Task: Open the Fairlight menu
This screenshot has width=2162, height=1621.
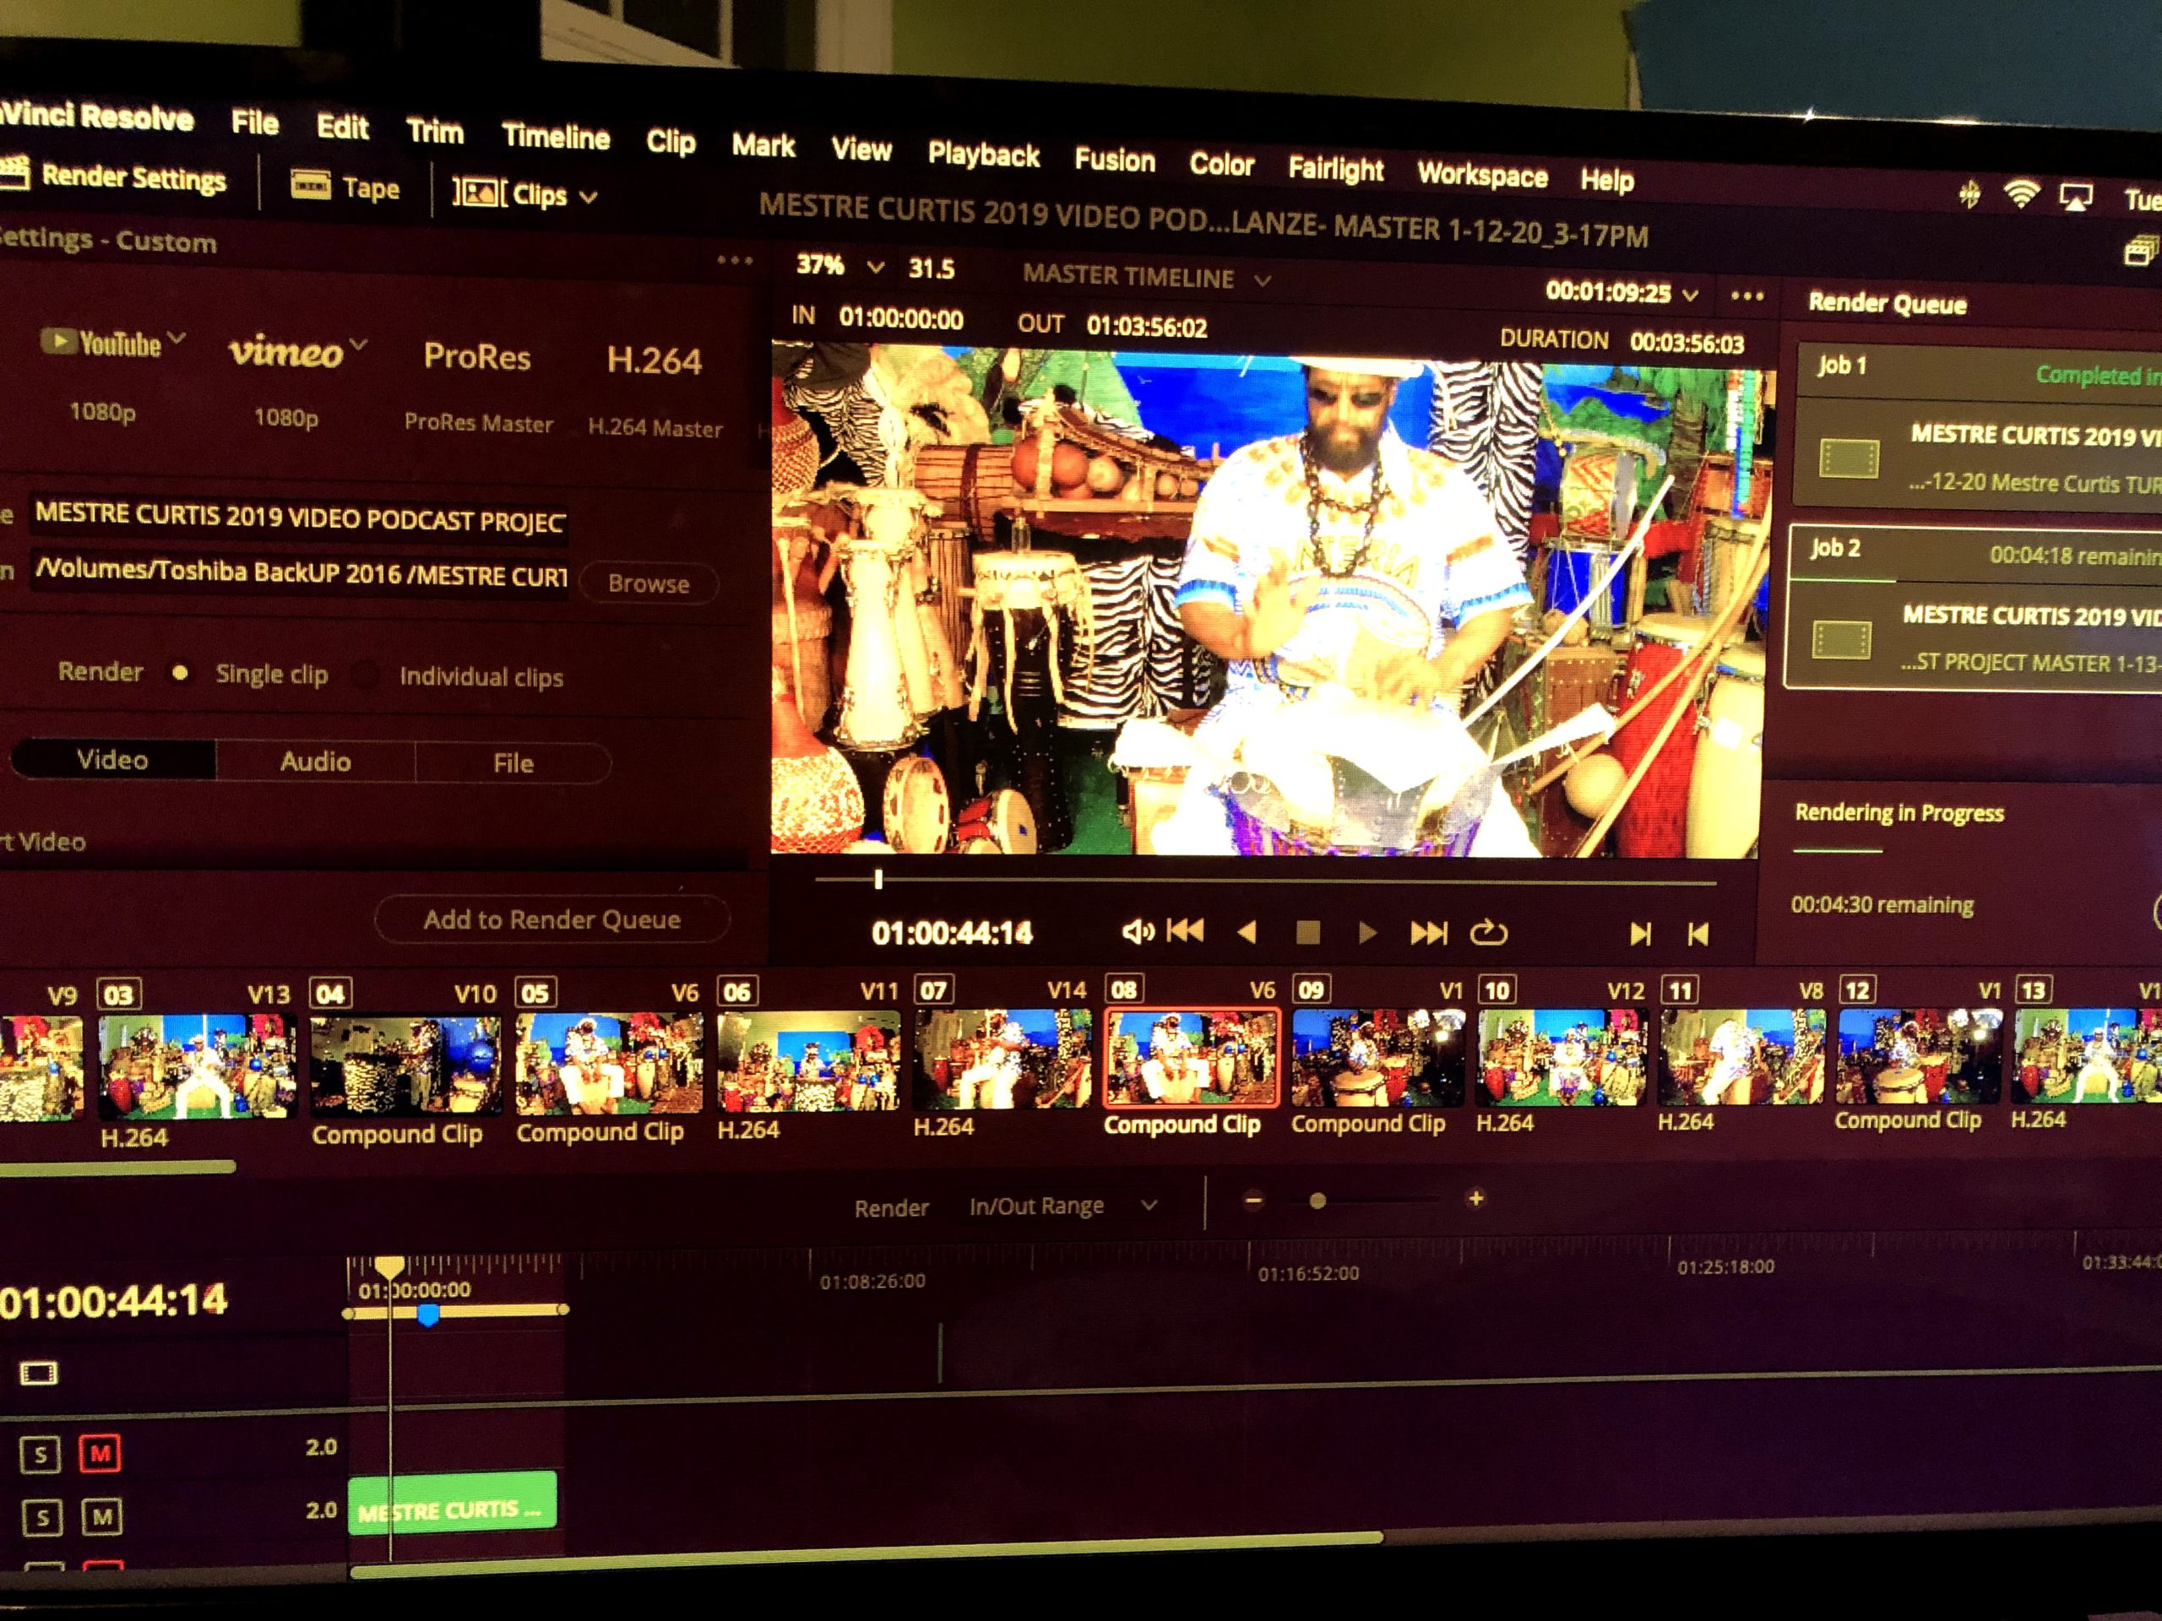Action: [1335, 169]
